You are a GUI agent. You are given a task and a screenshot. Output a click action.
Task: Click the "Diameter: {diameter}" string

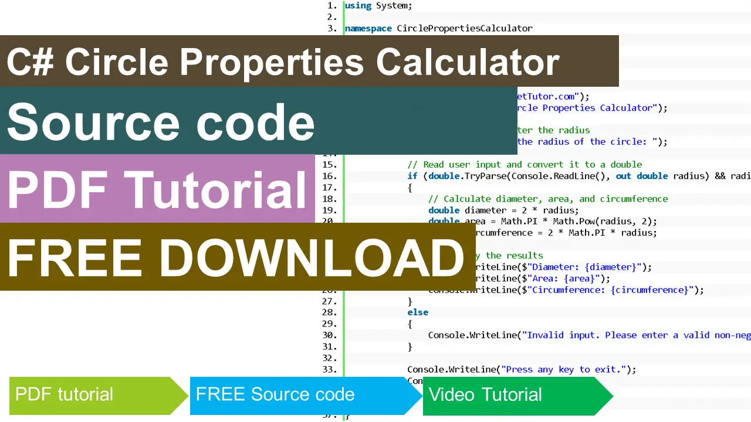[583, 267]
